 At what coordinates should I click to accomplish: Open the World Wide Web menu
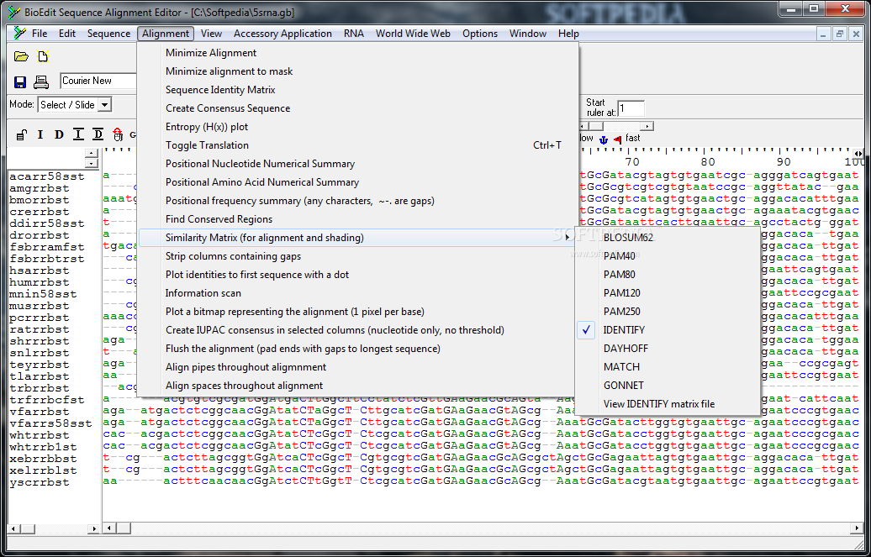[x=413, y=34]
